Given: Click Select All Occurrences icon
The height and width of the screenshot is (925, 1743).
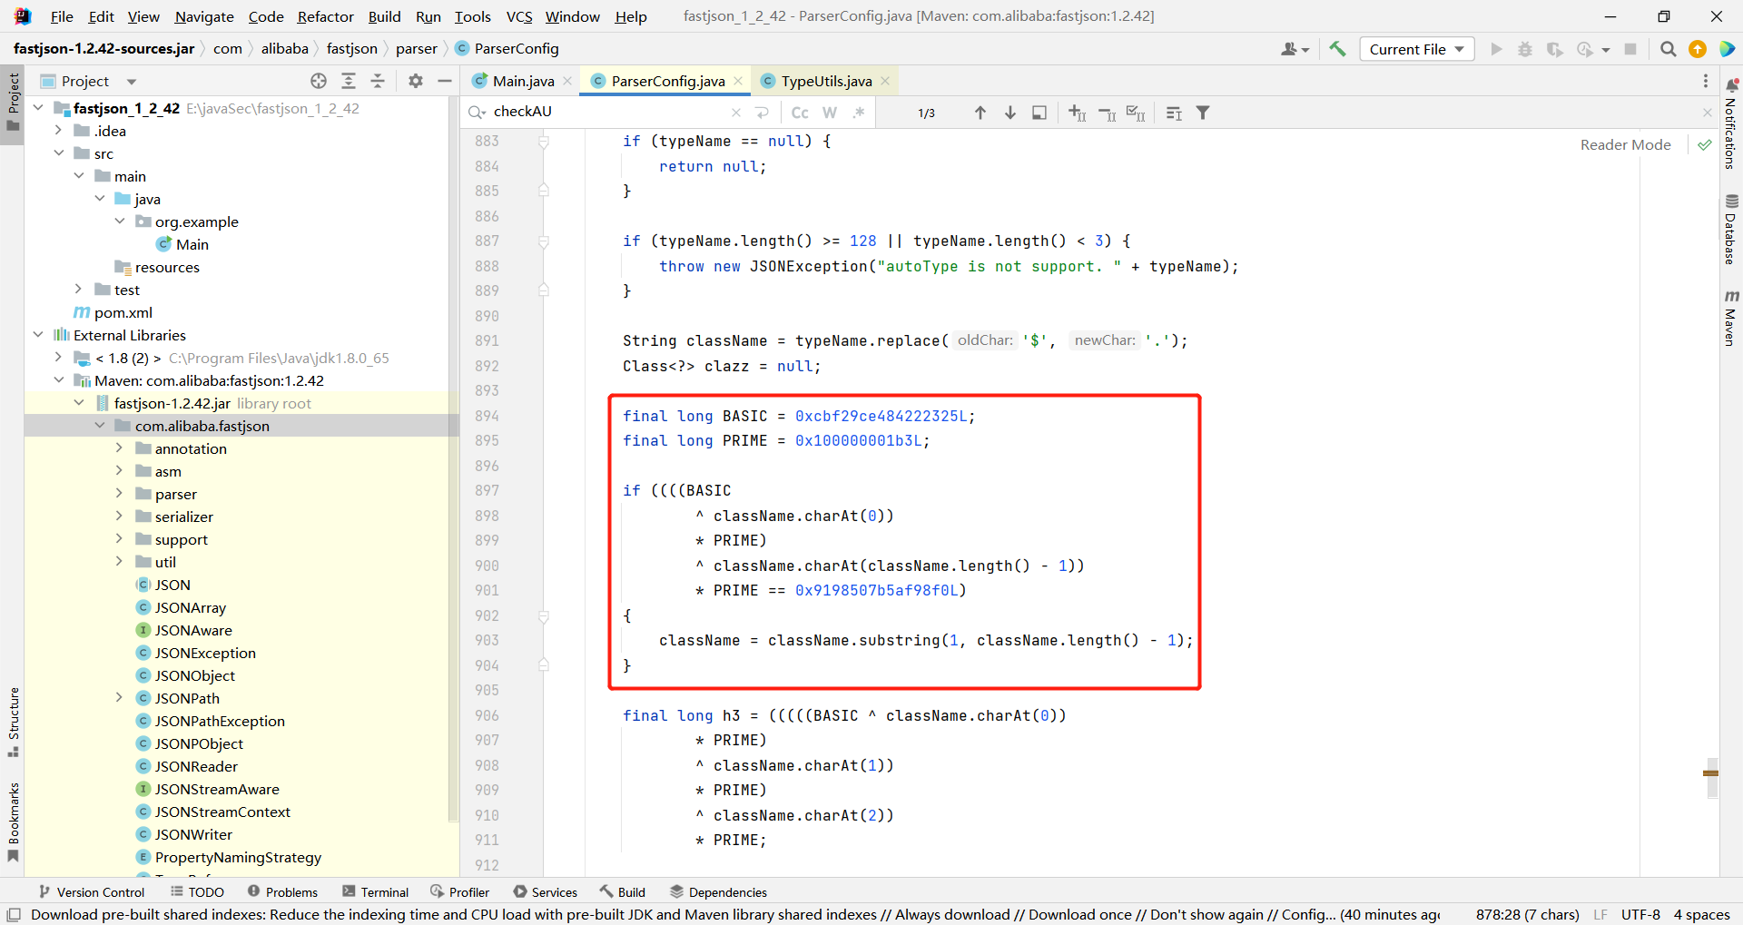Looking at the screenshot, I should coord(1136,113).
